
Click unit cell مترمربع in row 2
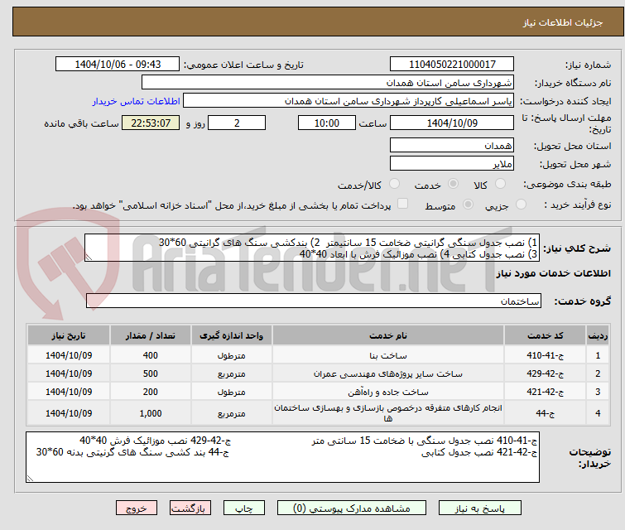tap(232, 373)
